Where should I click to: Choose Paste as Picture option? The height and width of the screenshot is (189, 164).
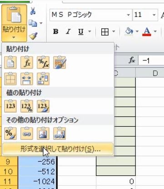43,134
